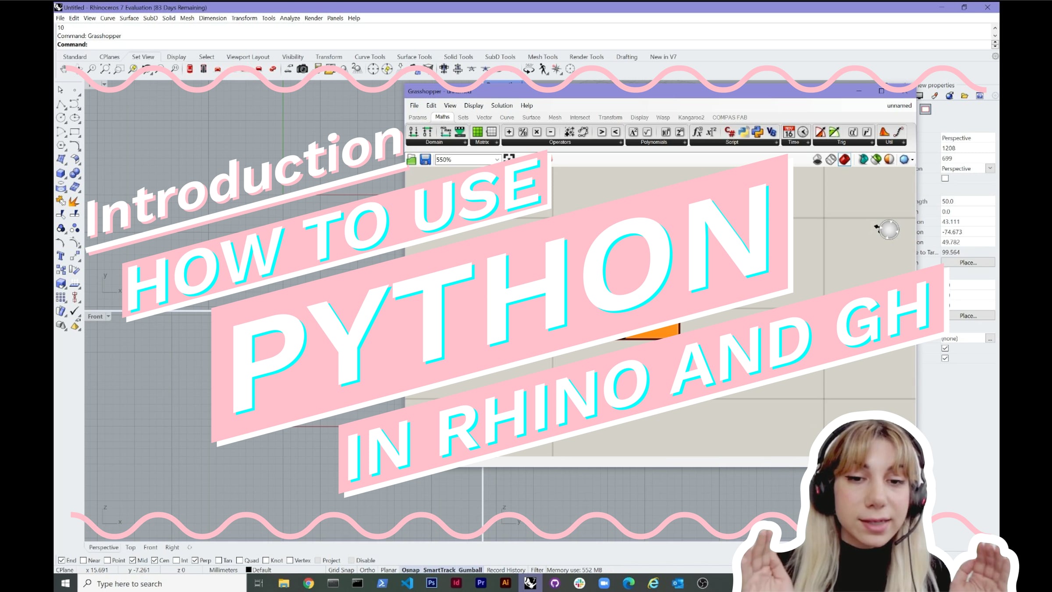The image size is (1052, 592).
Task: Enable the Int osnap checkbox
Action: click(176, 560)
